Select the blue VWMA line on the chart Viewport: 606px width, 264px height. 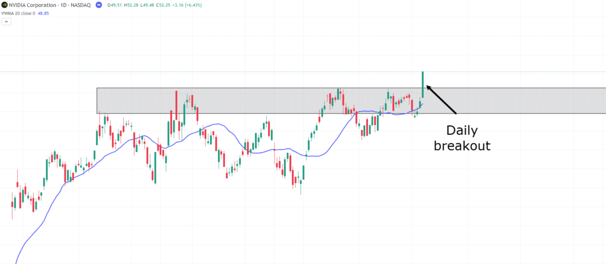click(220, 124)
